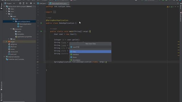182x102 pixels.
Task: Open the Notifications side tab
Action: point(181,17)
